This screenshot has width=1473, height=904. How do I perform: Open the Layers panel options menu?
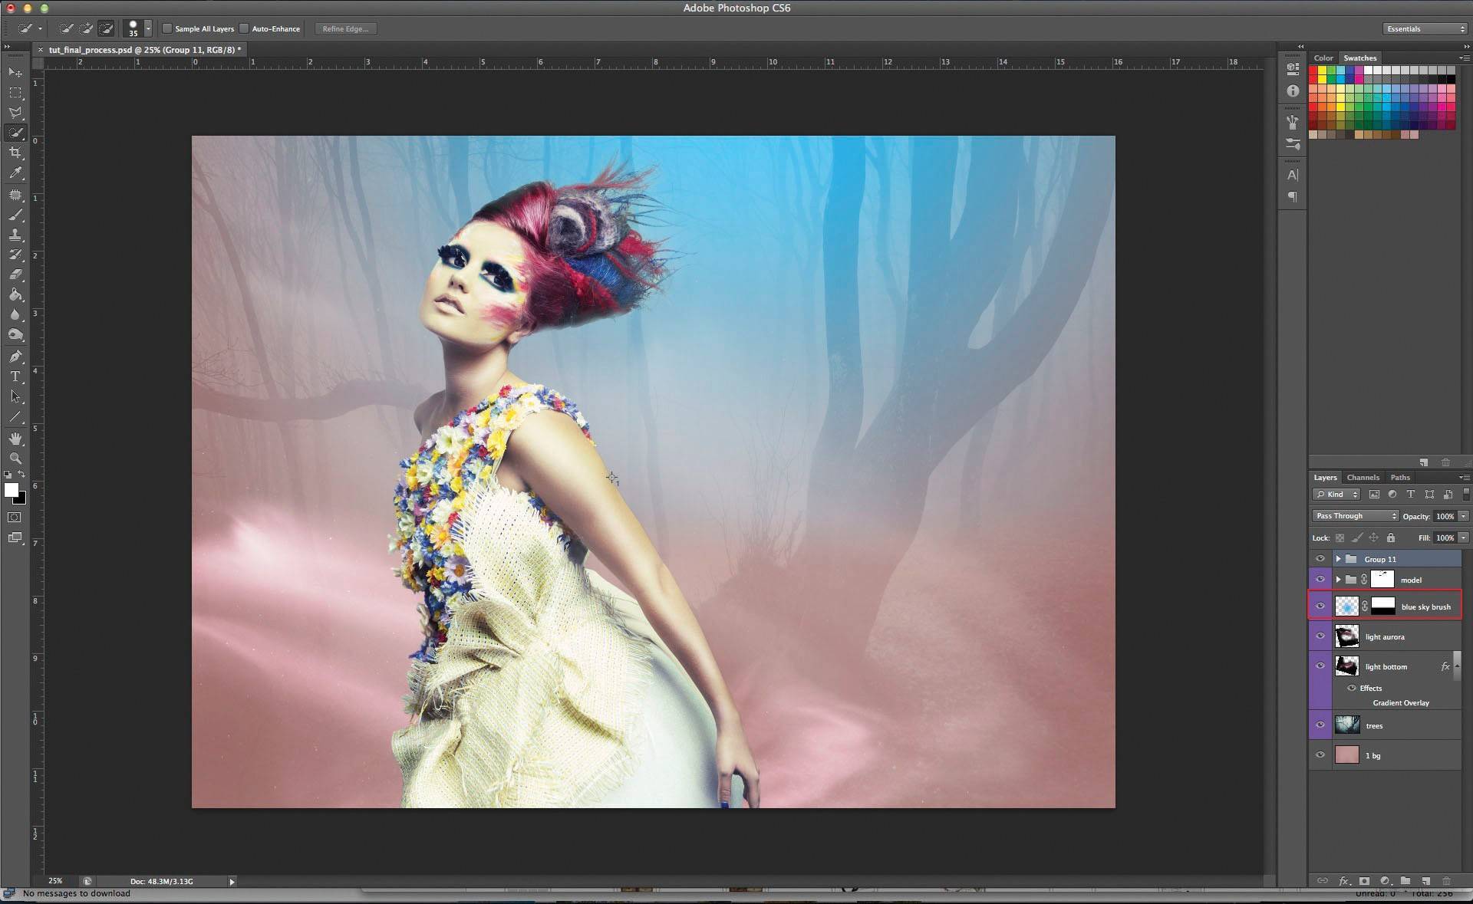coord(1463,477)
